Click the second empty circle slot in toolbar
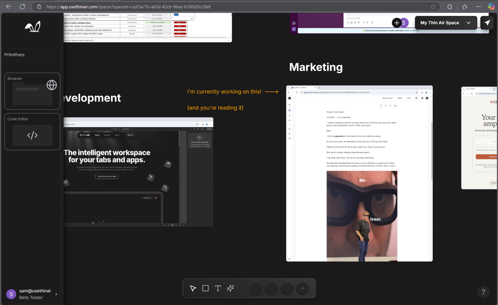Image resolution: width=498 pixels, height=305 pixels. (x=271, y=288)
